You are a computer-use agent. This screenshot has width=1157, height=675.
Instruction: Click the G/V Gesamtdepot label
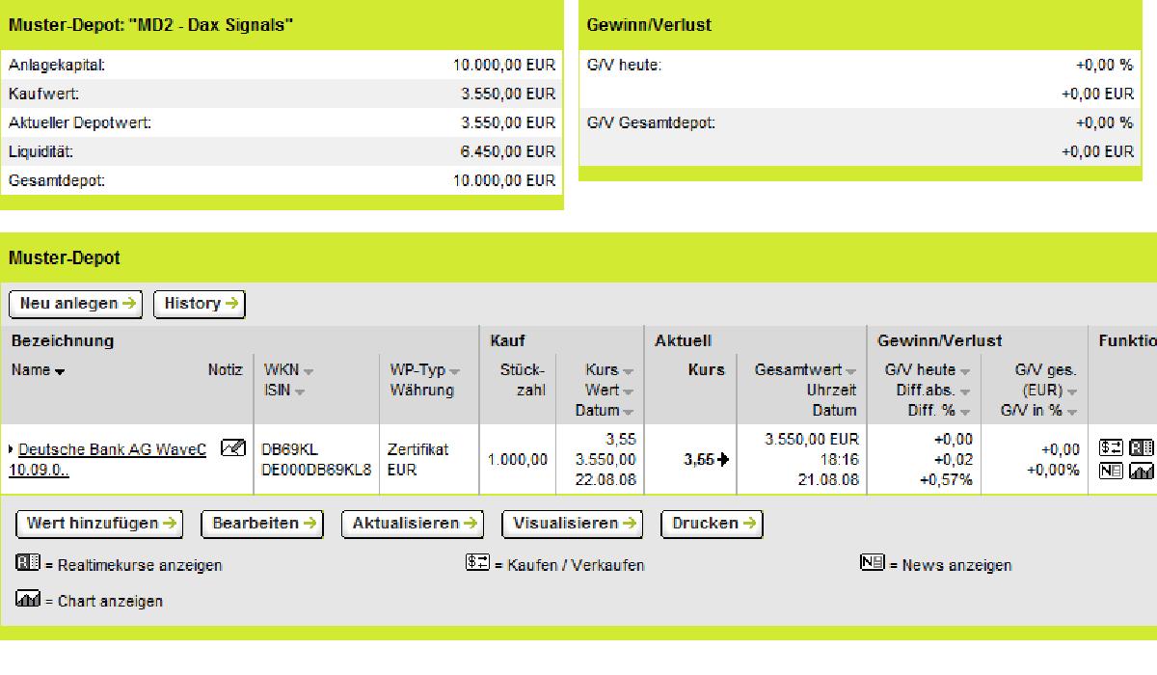coord(651,122)
